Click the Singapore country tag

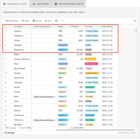91,92
